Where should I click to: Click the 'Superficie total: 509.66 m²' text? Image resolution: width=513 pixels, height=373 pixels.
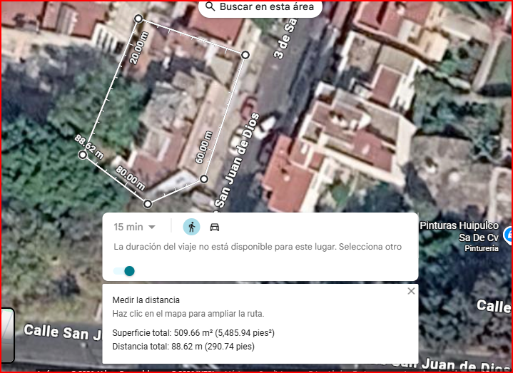tap(193, 333)
